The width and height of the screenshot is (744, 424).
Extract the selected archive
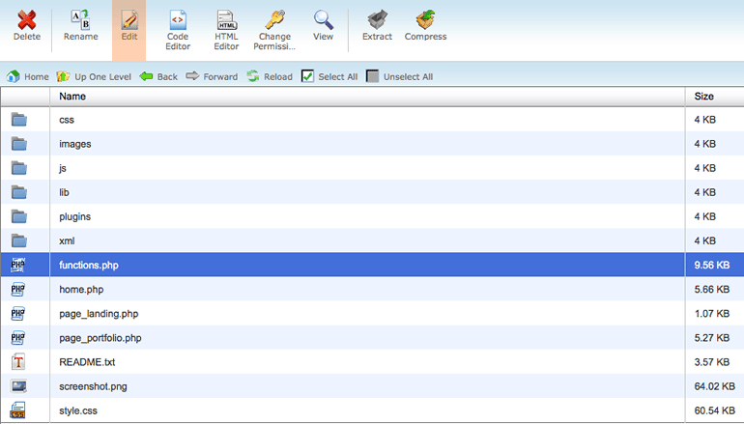[377, 19]
